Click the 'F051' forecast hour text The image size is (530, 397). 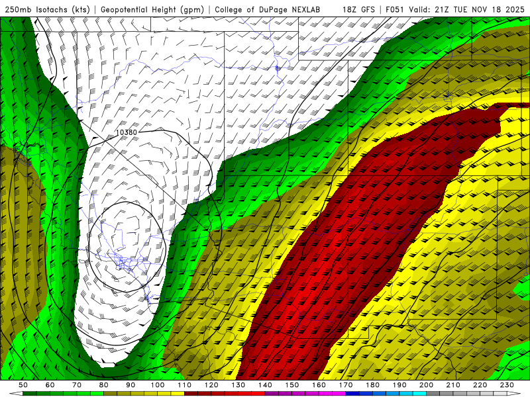click(x=395, y=9)
